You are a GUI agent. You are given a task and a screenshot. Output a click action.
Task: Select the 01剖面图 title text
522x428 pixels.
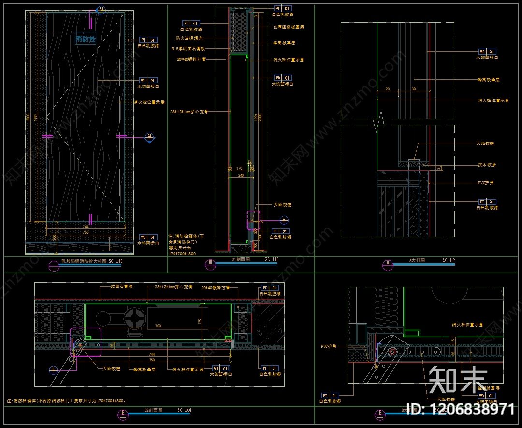coord(241,259)
